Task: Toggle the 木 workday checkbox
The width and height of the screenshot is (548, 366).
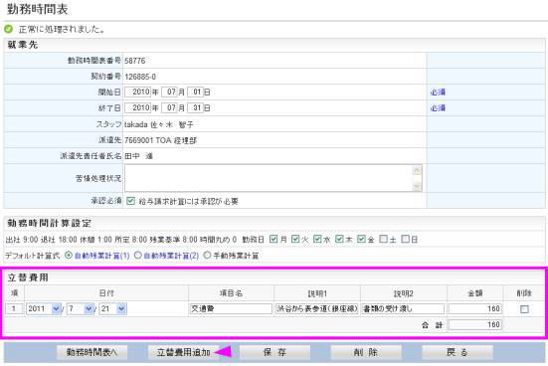Action: pyautogui.click(x=339, y=239)
